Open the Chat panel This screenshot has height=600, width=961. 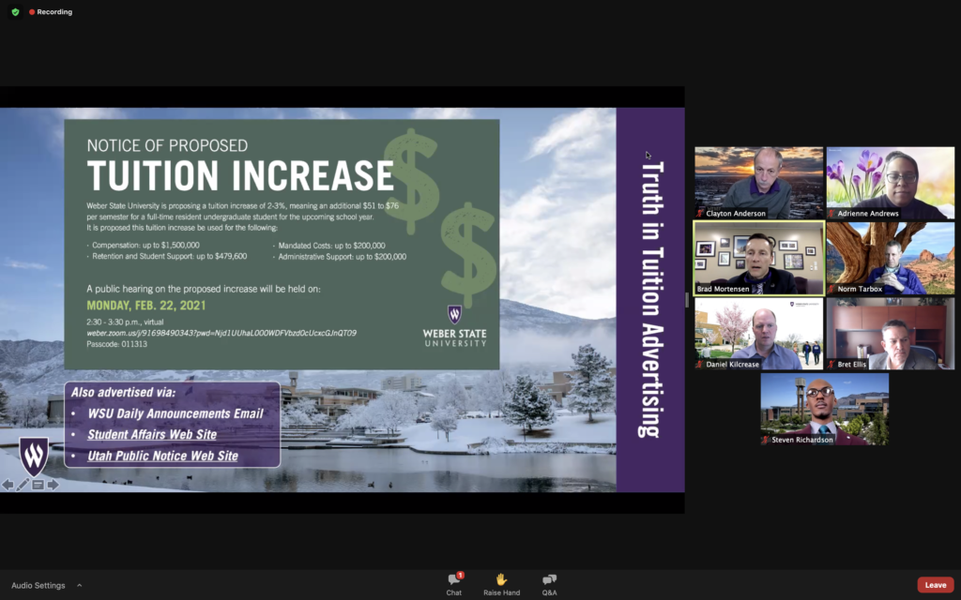tap(454, 584)
